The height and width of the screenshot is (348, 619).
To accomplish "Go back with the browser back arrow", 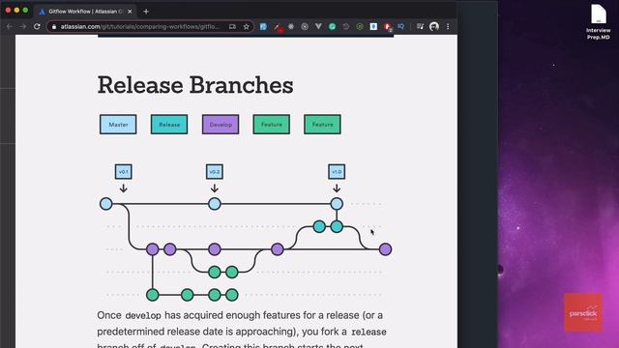I will click(x=10, y=26).
